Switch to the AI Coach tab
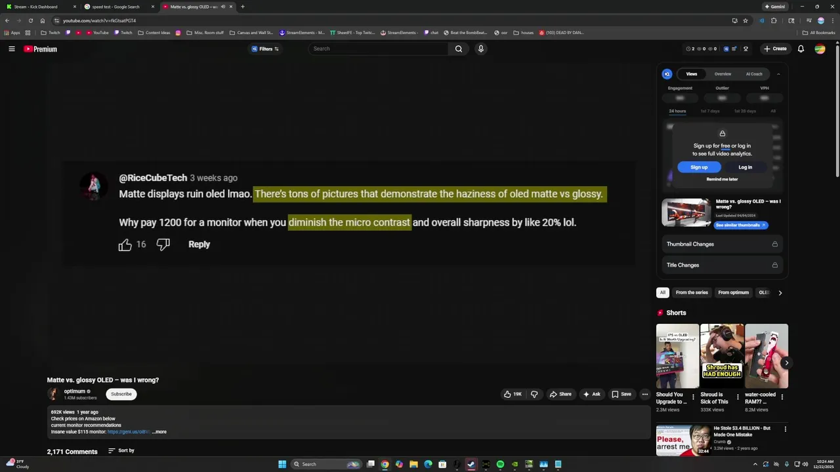The width and height of the screenshot is (840, 472). 754,74
